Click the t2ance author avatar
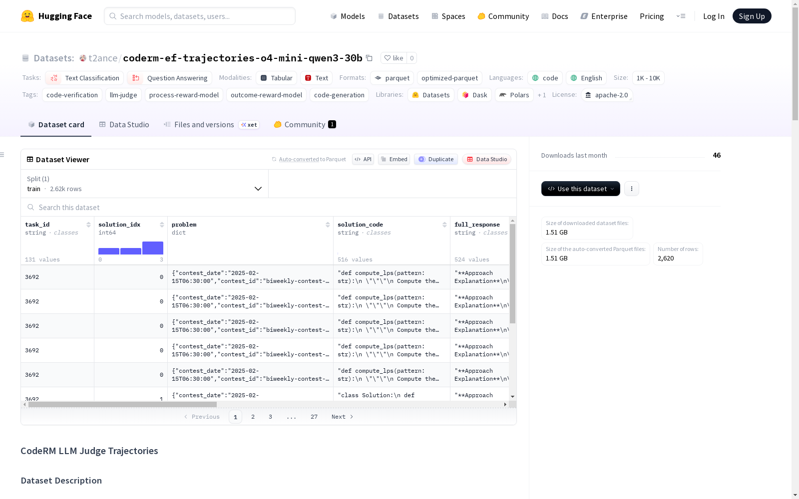 click(x=83, y=58)
